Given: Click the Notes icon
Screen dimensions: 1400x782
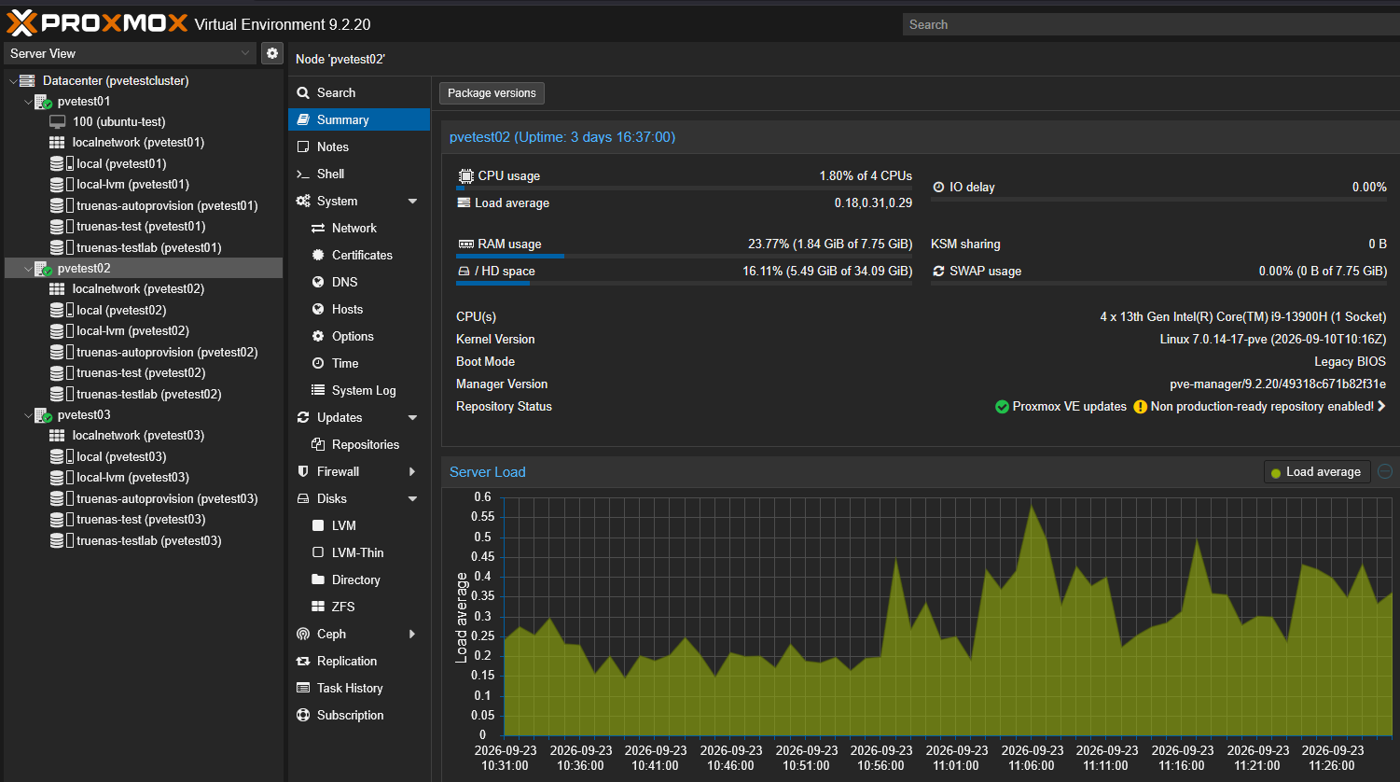Looking at the screenshot, I should coord(303,147).
